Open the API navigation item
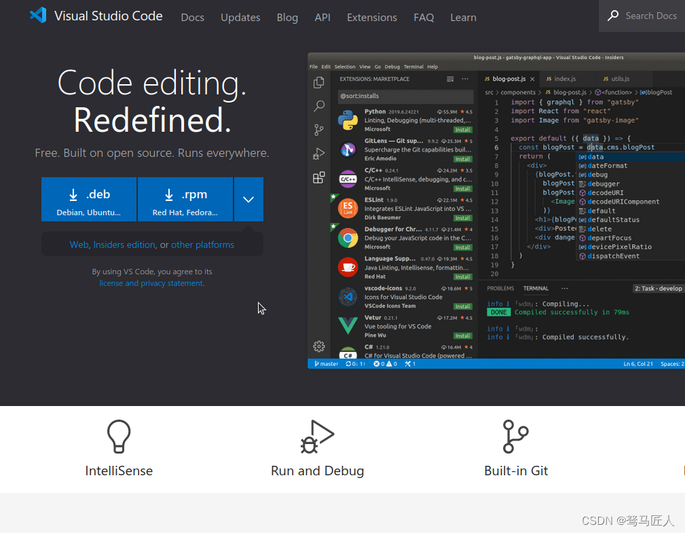The width and height of the screenshot is (685, 533). tap(322, 18)
